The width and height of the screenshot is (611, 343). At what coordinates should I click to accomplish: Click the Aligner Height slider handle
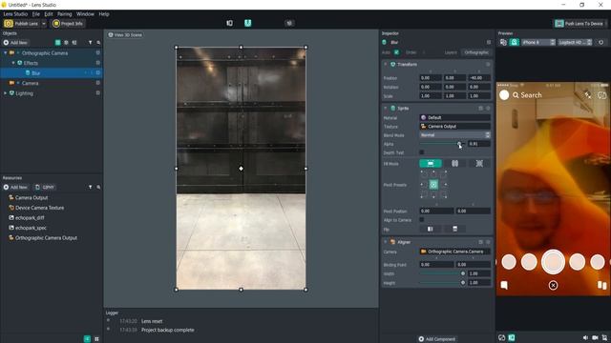point(463,283)
